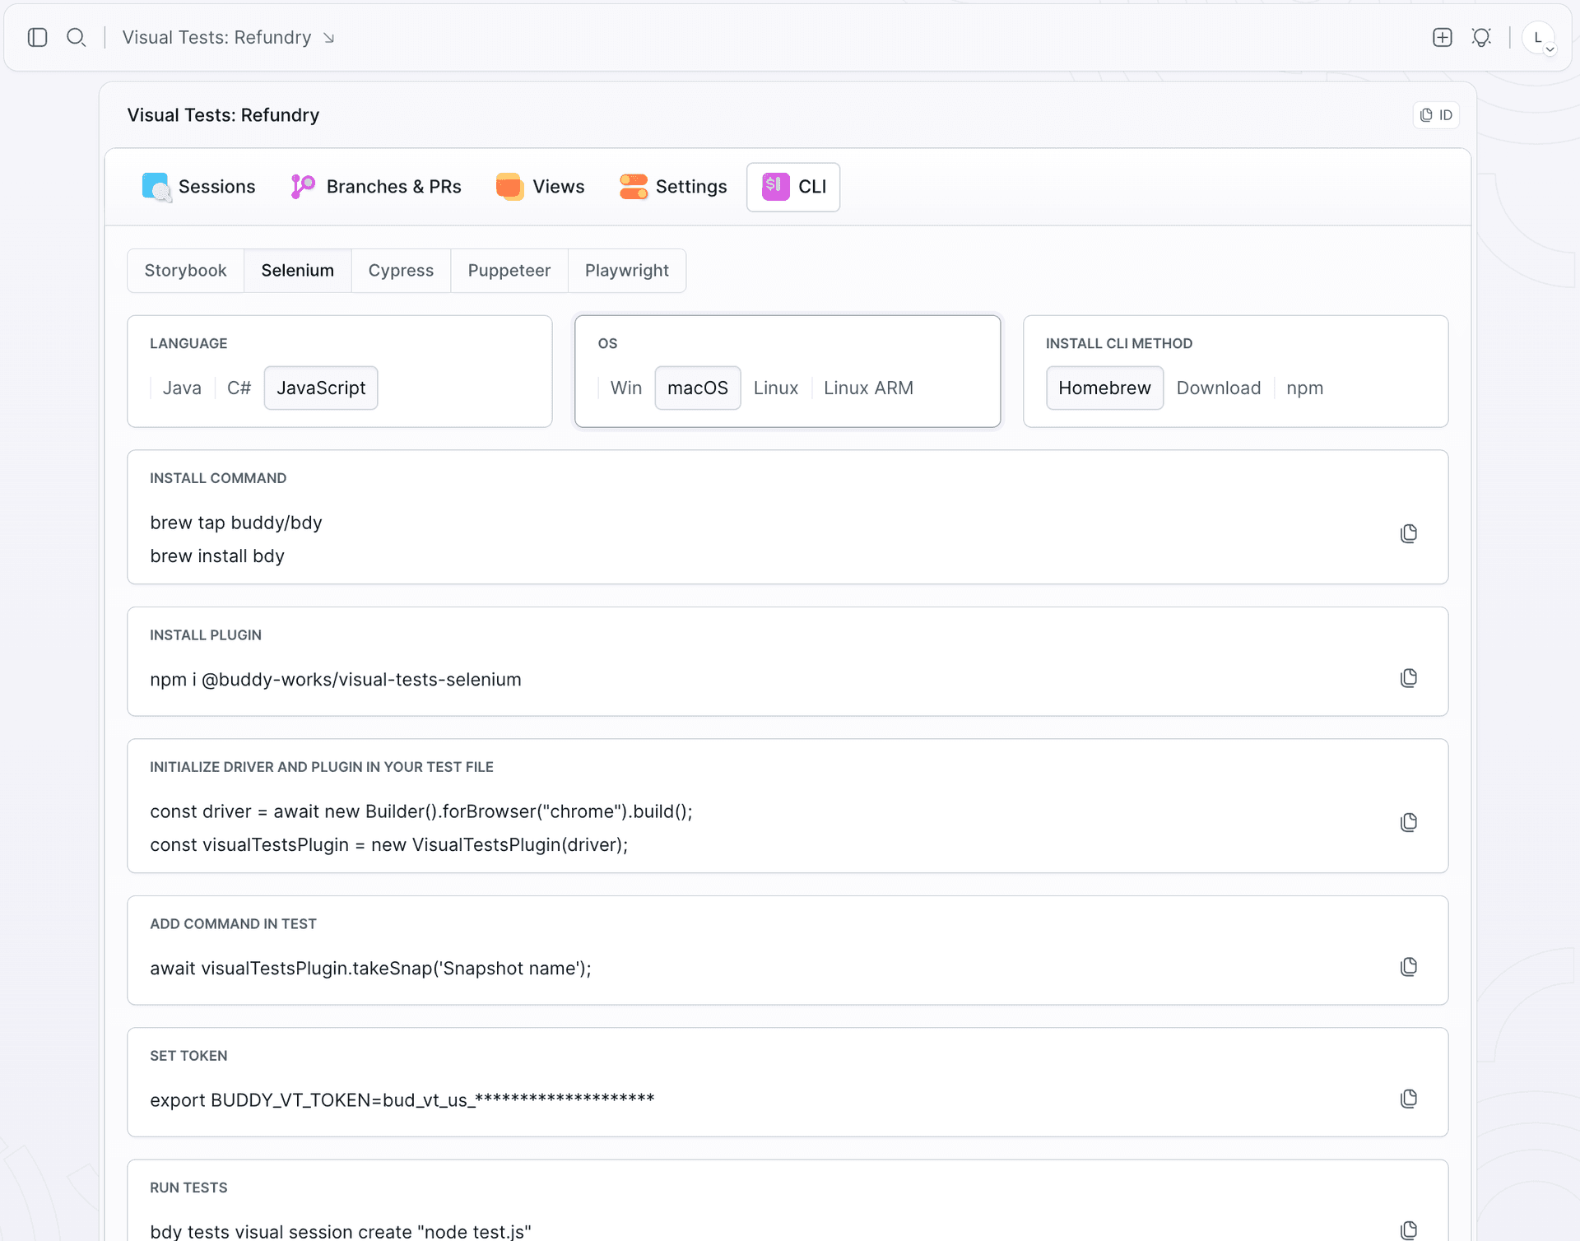Choose the Storybook framework
The height and width of the screenshot is (1241, 1580).
pyautogui.click(x=185, y=271)
